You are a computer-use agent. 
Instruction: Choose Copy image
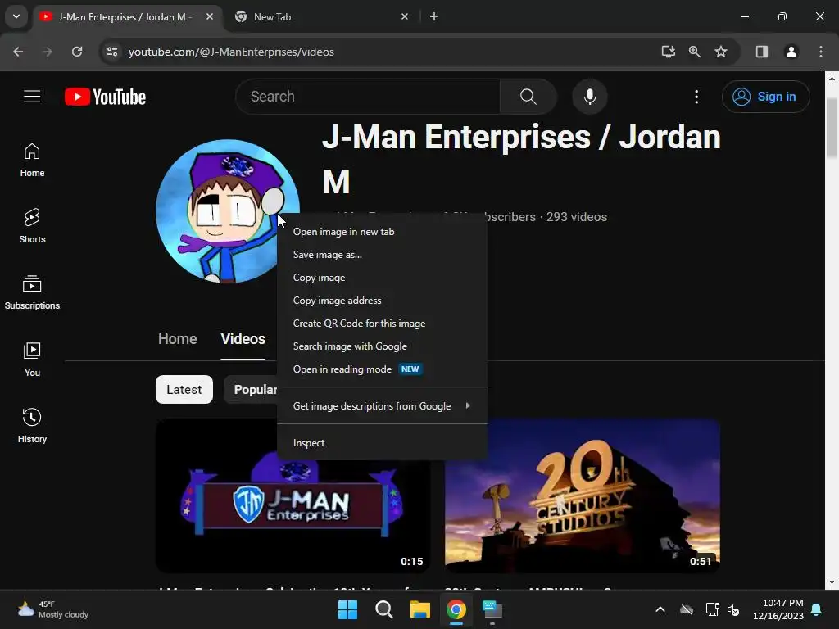[382, 278]
